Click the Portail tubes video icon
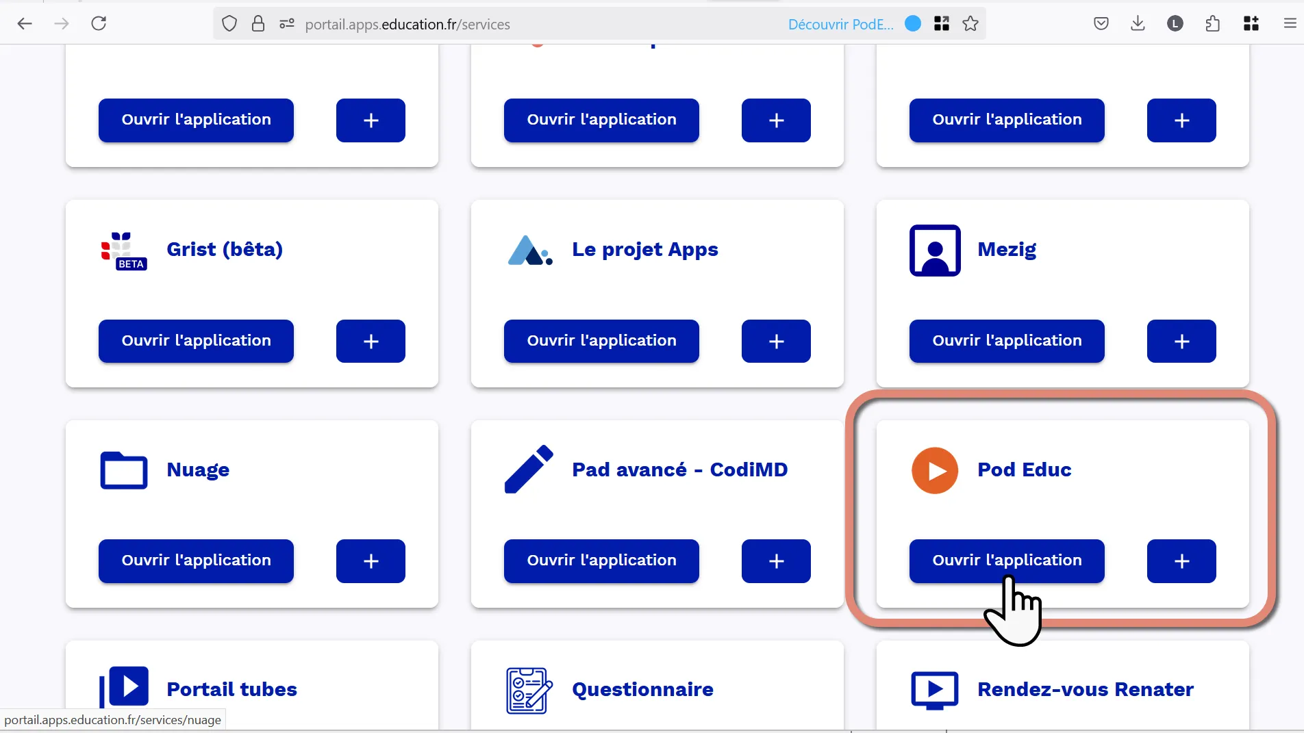 point(124,688)
